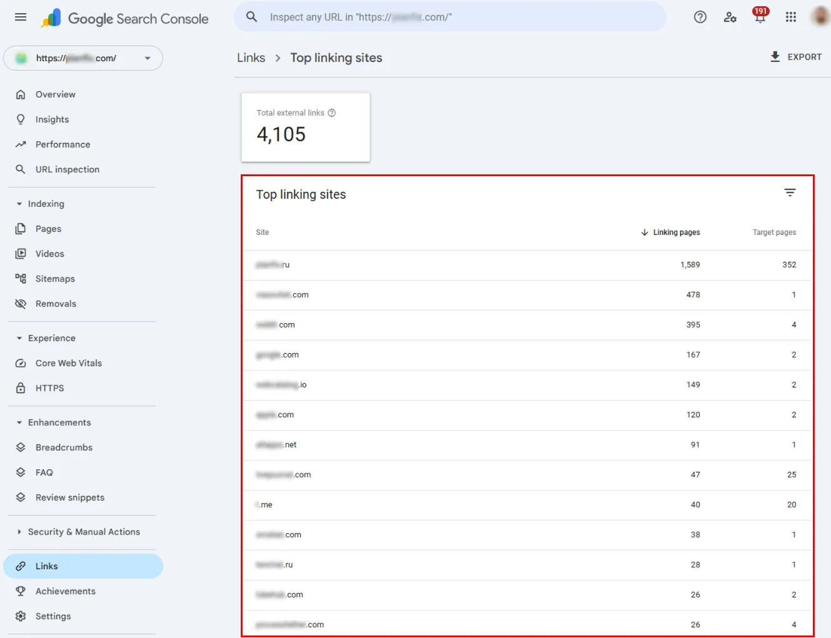Click the 395 linking pages value
The height and width of the screenshot is (638, 831).
coord(693,325)
